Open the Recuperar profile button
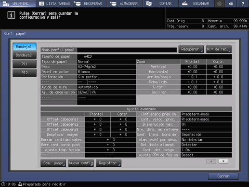The height and width of the screenshot is (187, 249). (191, 49)
